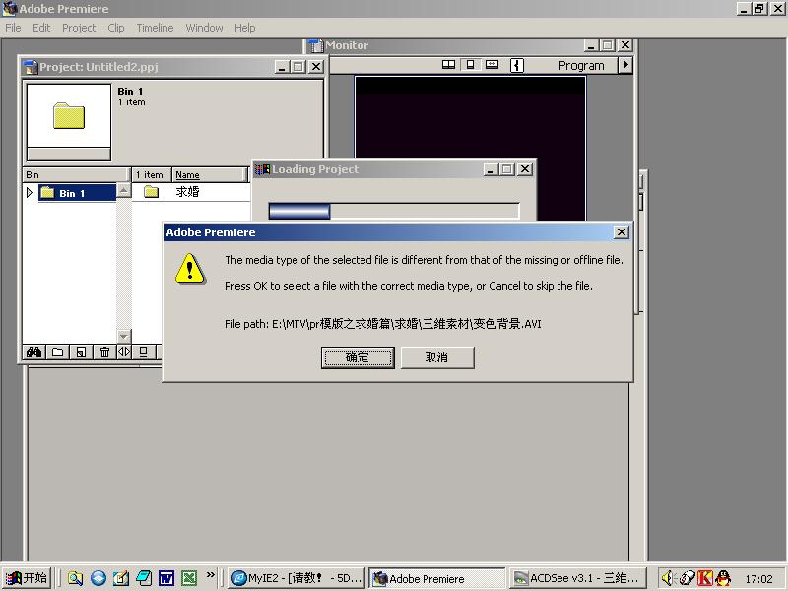The height and width of the screenshot is (591, 788).
Task: Click the volume speaker tray icon
Action: coord(667,579)
